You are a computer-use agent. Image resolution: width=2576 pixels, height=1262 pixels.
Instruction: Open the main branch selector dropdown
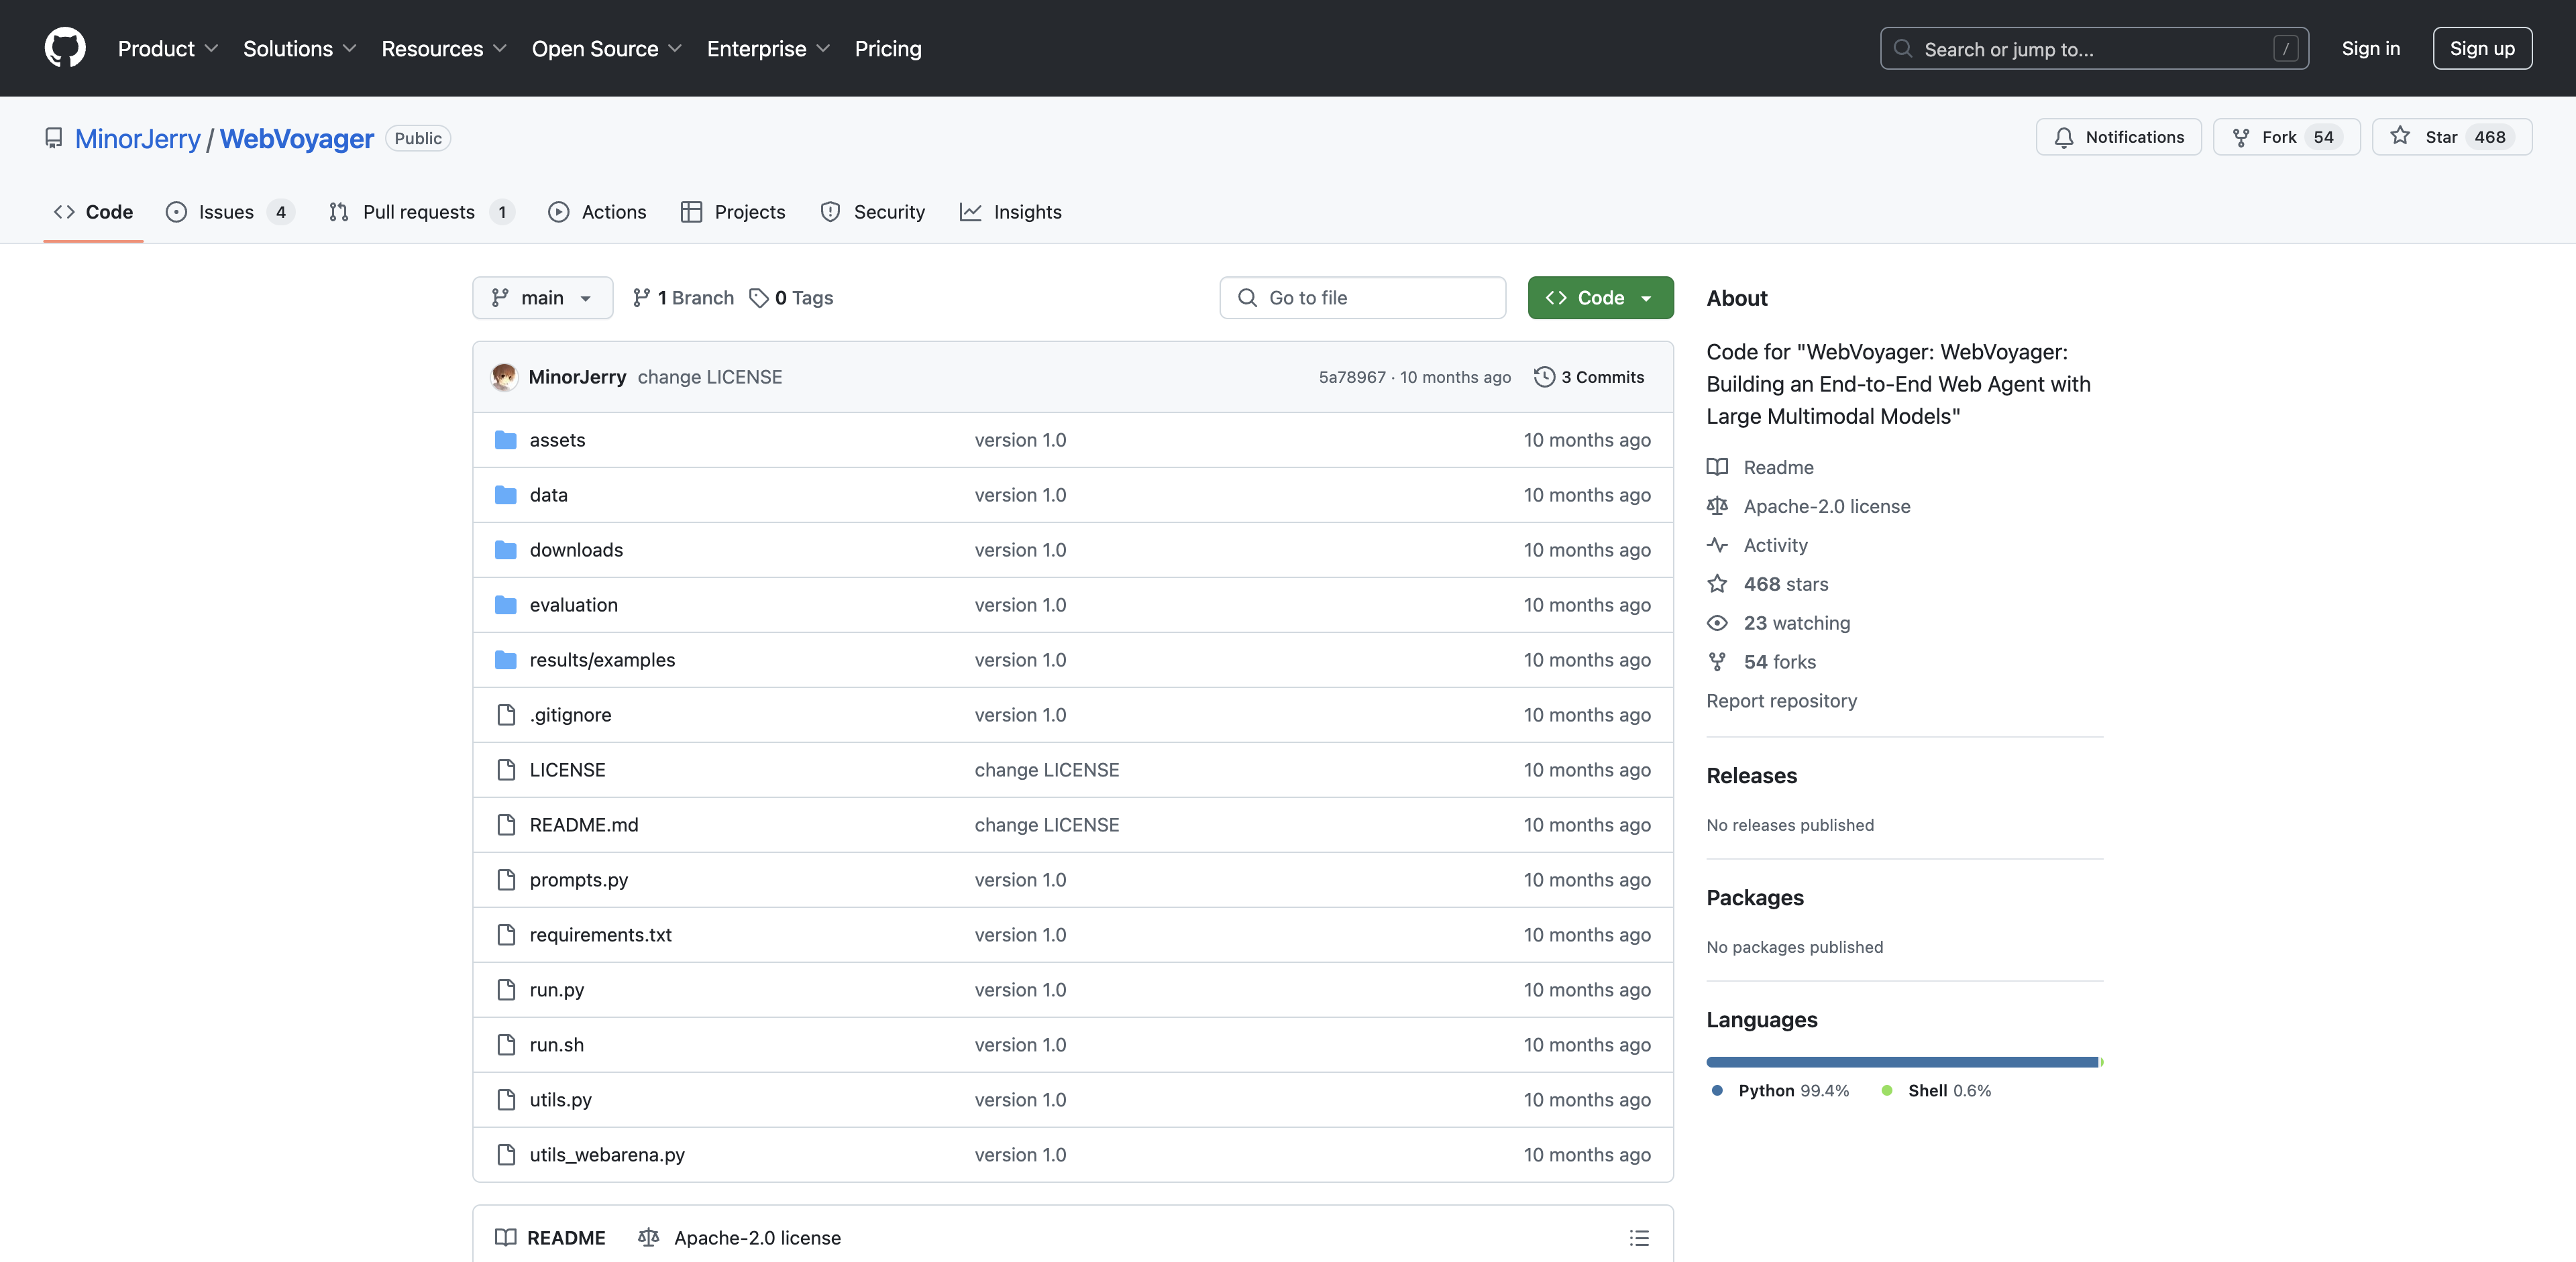[x=542, y=298]
